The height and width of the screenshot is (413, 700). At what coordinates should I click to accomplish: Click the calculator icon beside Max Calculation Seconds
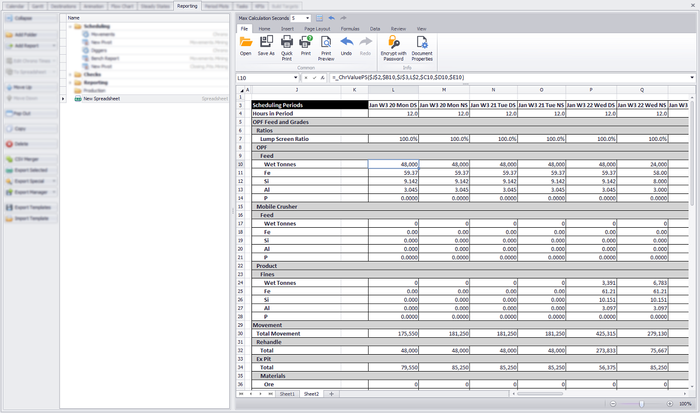point(319,18)
